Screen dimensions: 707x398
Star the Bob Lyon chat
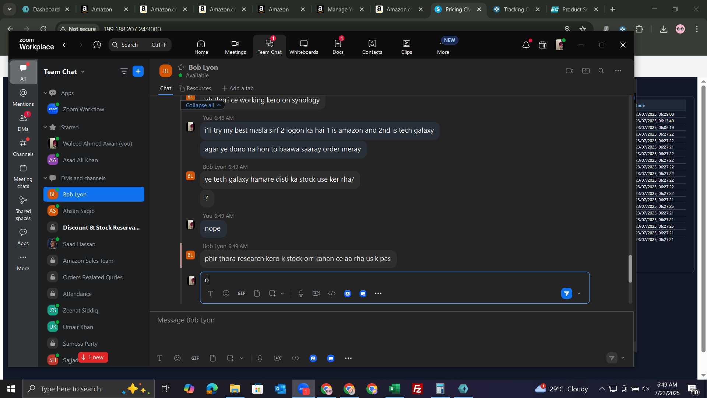click(181, 67)
